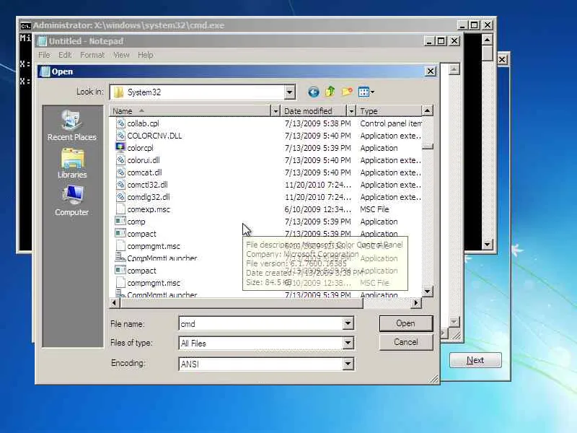Image resolution: width=577 pixels, height=433 pixels.
Task: Open Computer in the sidebar
Action: tap(71, 201)
